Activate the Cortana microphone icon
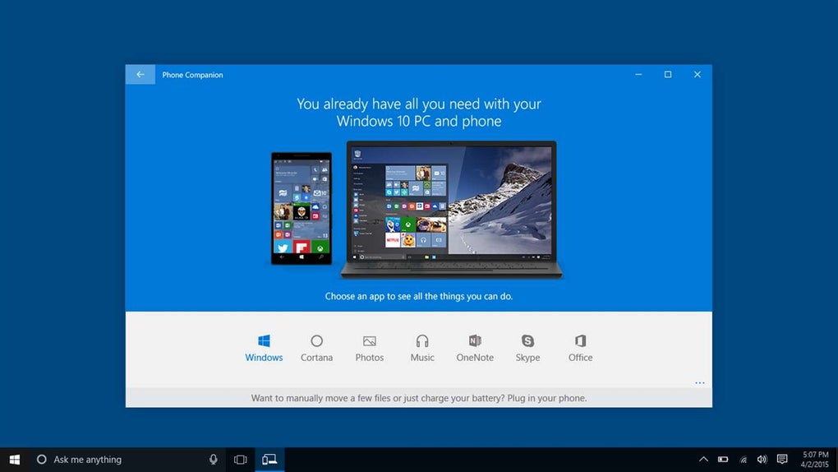The image size is (838, 472). [214, 459]
